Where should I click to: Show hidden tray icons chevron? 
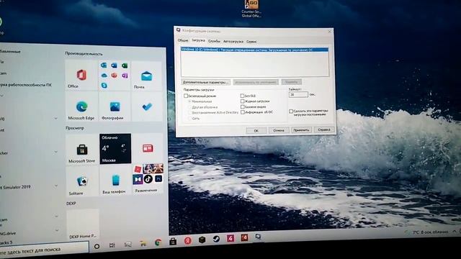455,232
